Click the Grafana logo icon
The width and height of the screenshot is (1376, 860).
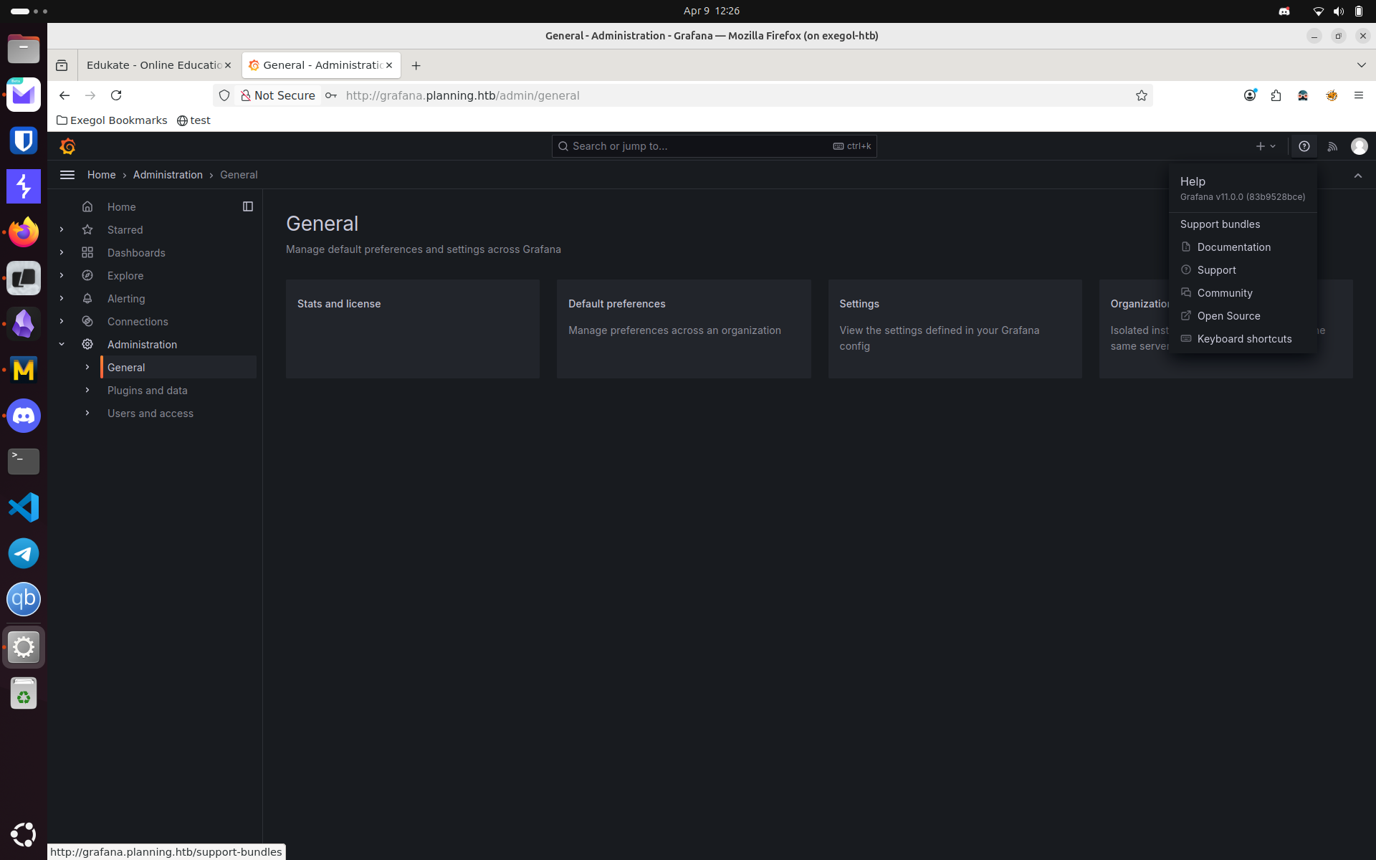[68, 146]
